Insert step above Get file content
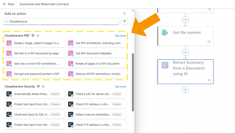The height and width of the screenshot is (133, 235). tap(186, 20)
